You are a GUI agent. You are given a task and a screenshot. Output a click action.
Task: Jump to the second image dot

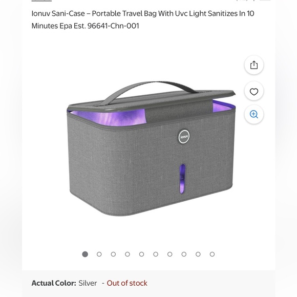point(99,254)
